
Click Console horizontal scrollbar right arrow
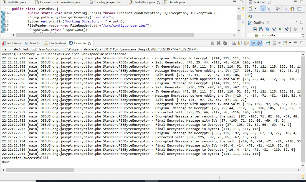[x=298, y=170]
